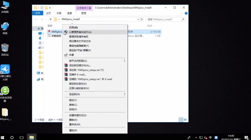Image resolution: width=251 pixels, height=140 pixels.
Task: Choose 复制(C) in context menu
Action: [95, 105]
